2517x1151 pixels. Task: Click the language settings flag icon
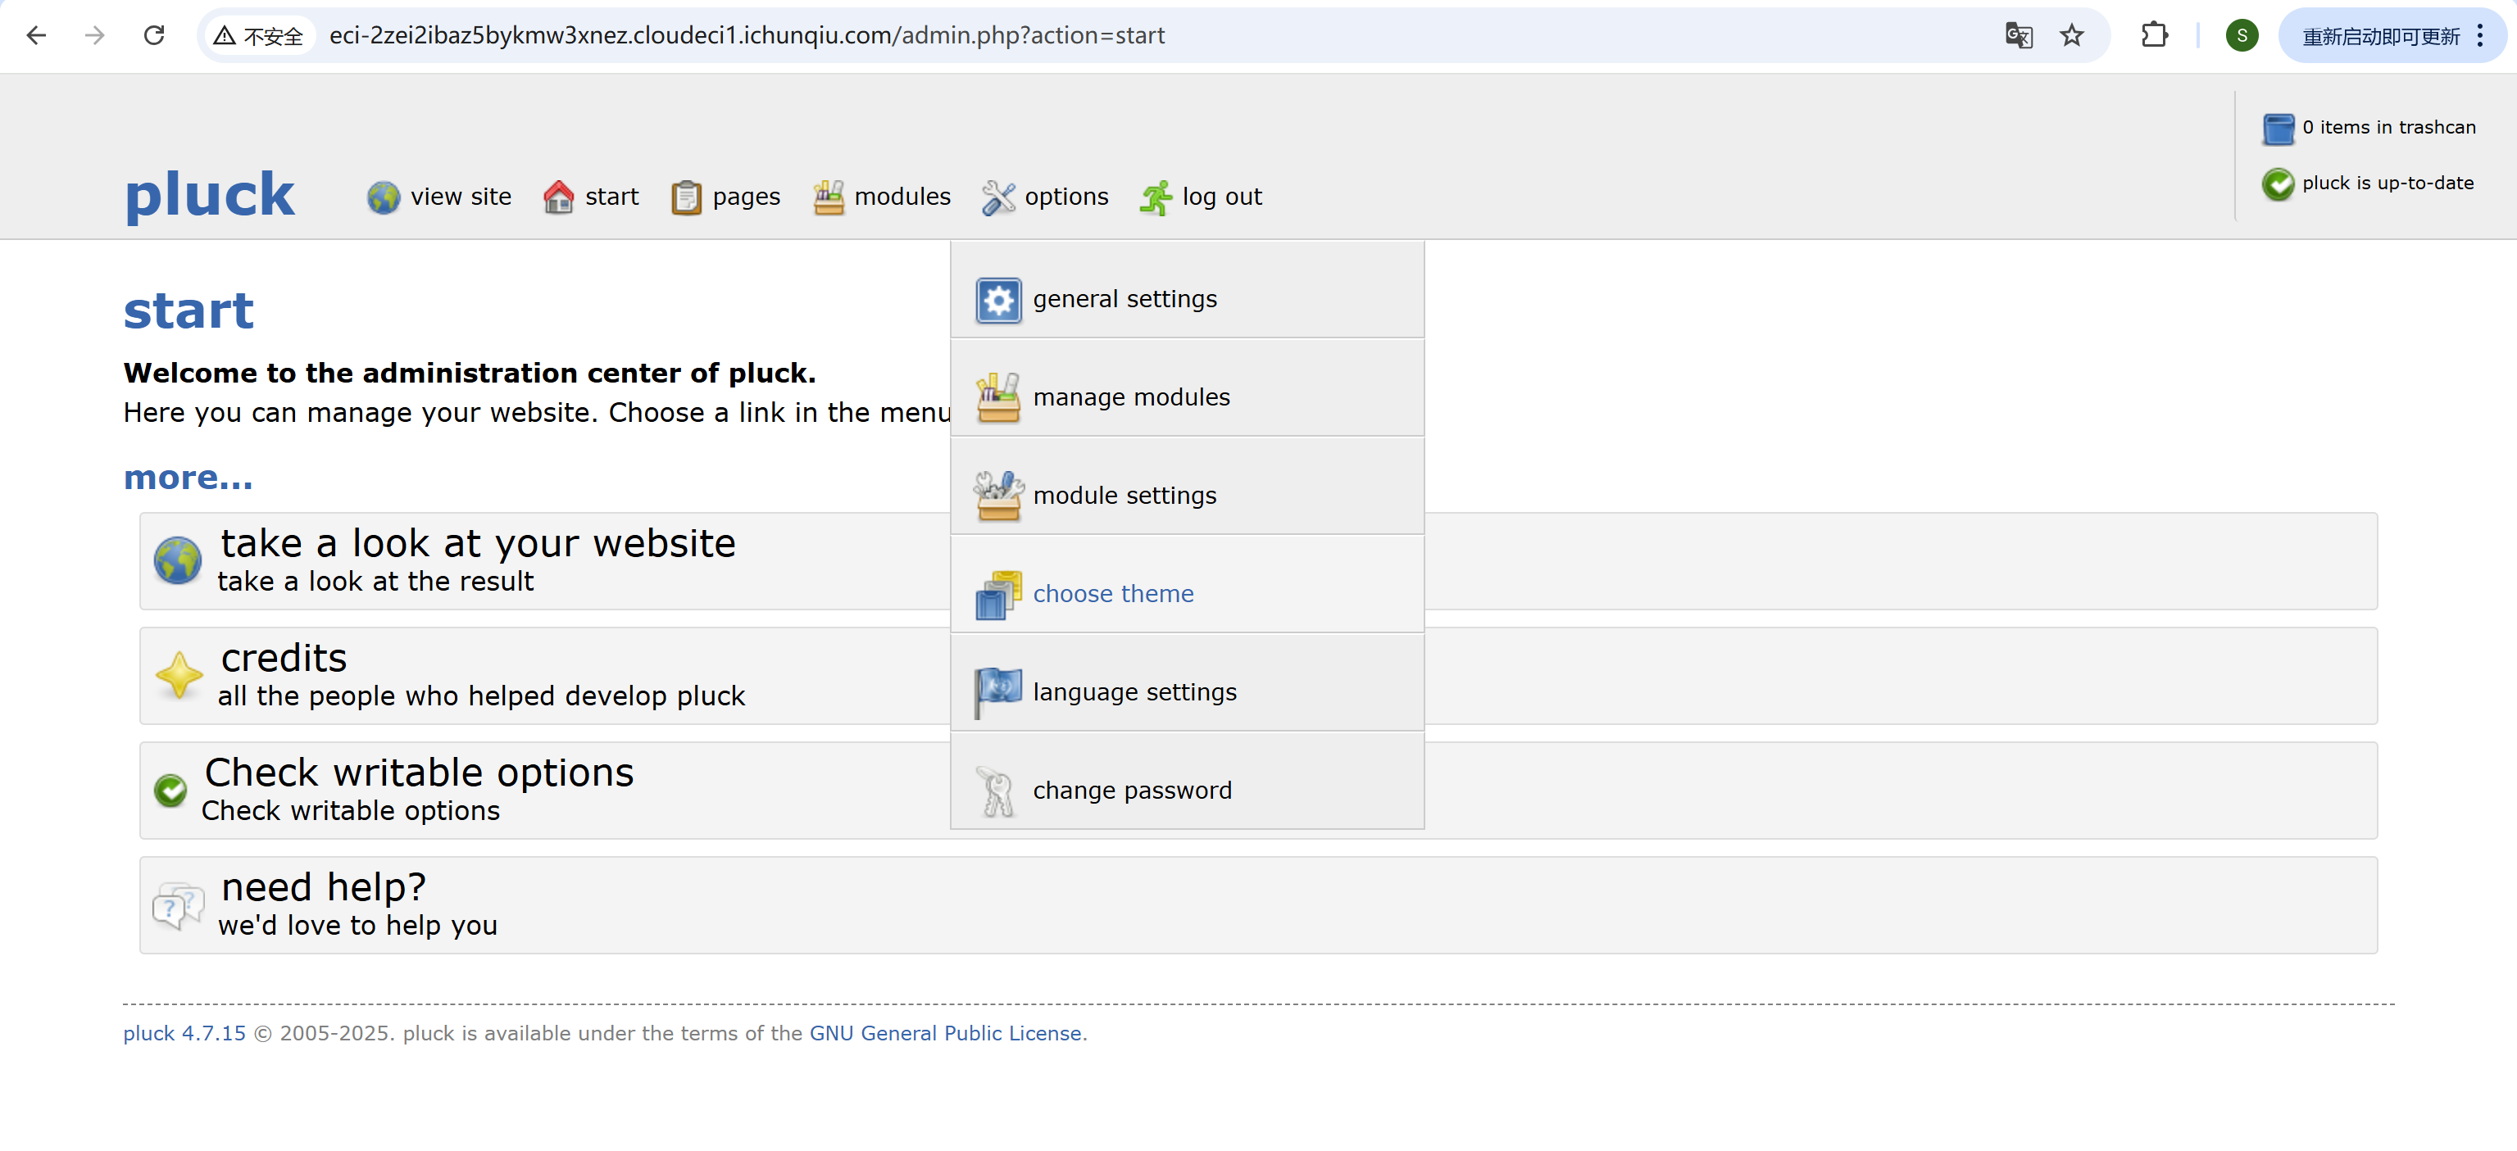pos(997,692)
